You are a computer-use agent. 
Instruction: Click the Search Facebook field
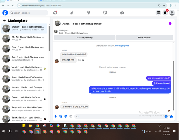tap(29, 13)
